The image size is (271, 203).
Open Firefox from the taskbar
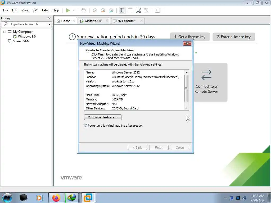pos(56,198)
